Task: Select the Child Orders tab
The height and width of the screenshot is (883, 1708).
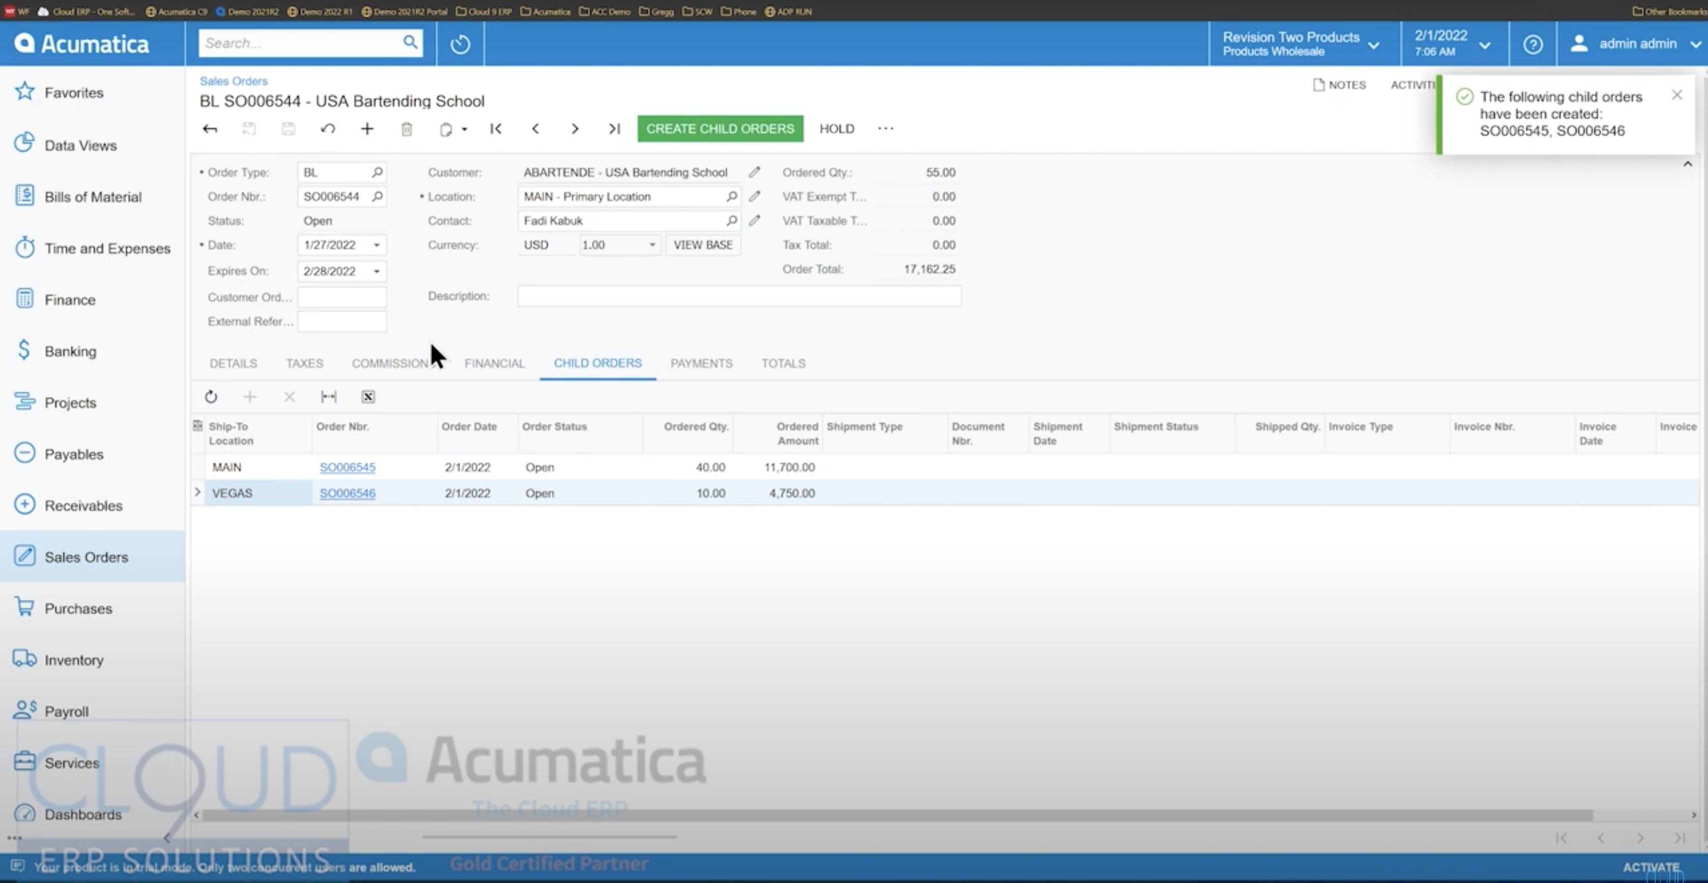Action: point(597,363)
